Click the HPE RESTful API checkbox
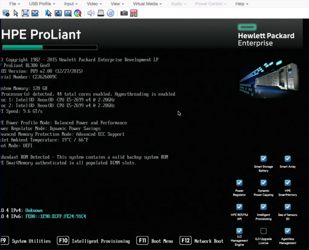The image size is (309, 250). (x=239, y=207)
